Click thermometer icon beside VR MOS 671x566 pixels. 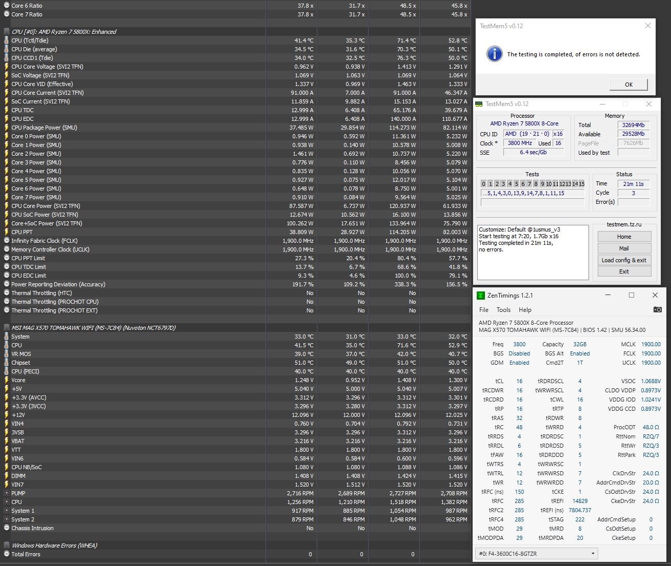[x=6, y=354]
